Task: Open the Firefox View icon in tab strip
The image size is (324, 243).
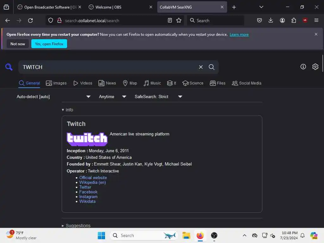Action: (x=6, y=7)
